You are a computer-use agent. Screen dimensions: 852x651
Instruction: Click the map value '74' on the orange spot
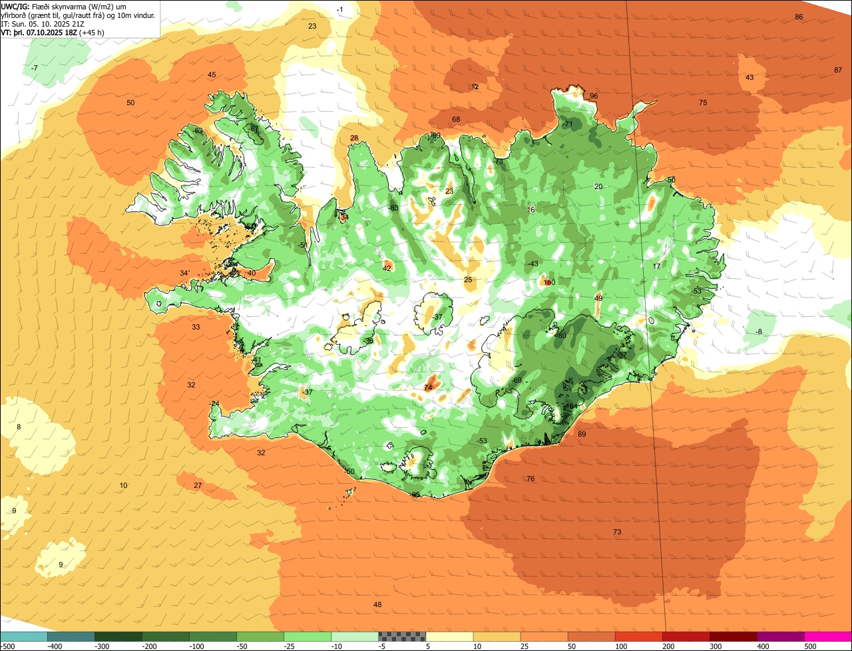tap(428, 387)
